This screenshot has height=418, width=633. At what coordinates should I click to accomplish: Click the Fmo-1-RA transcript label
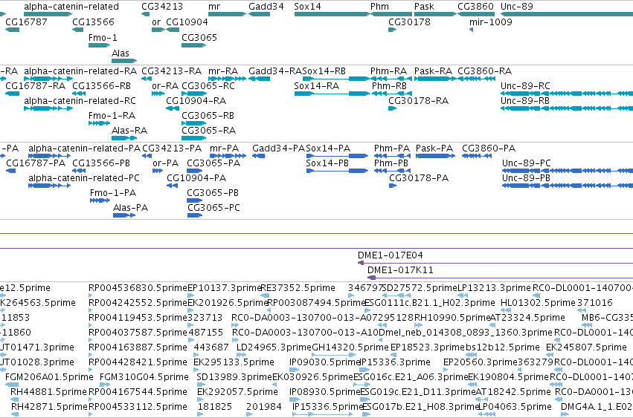pos(112,116)
